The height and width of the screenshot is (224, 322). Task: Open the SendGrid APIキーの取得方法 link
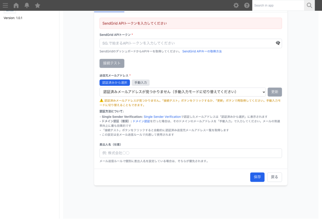(202, 51)
